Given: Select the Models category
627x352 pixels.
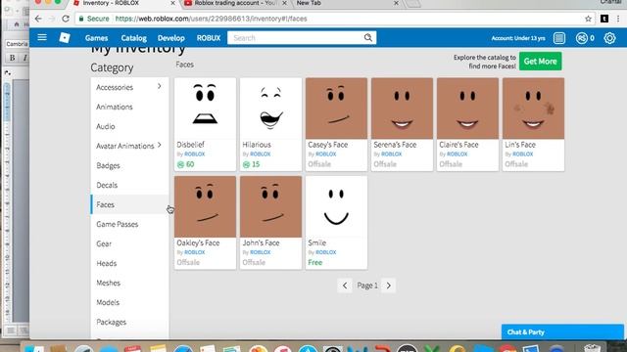Looking at the screenshot, I should 129,302.
